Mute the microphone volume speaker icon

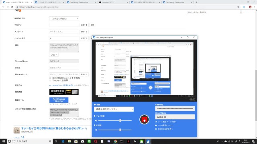[x=96, y=121]
